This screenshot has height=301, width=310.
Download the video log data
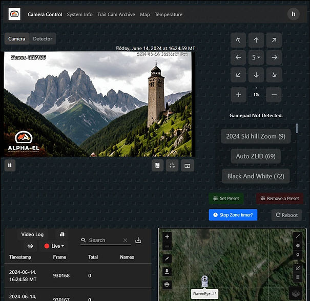pos(138,240)
